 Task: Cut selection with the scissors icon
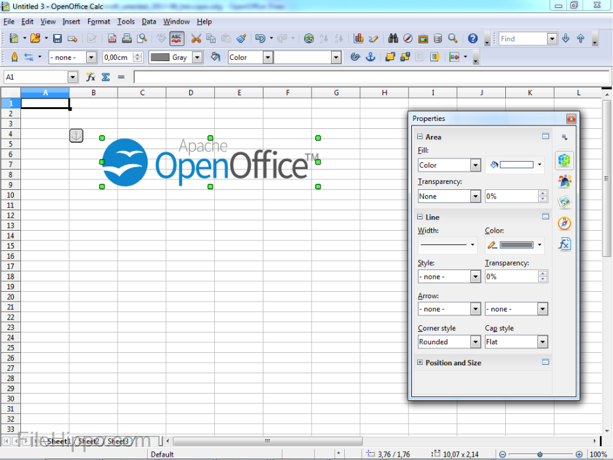(196, 38)
